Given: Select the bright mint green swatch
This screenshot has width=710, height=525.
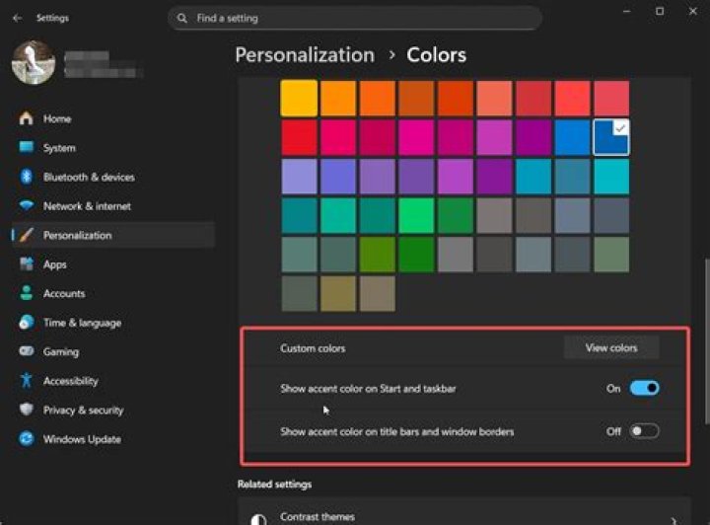Looking at the screenshot, I should click(416, 215).
